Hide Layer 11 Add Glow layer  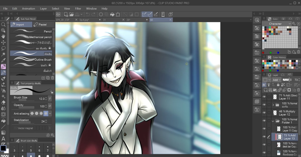264,97
